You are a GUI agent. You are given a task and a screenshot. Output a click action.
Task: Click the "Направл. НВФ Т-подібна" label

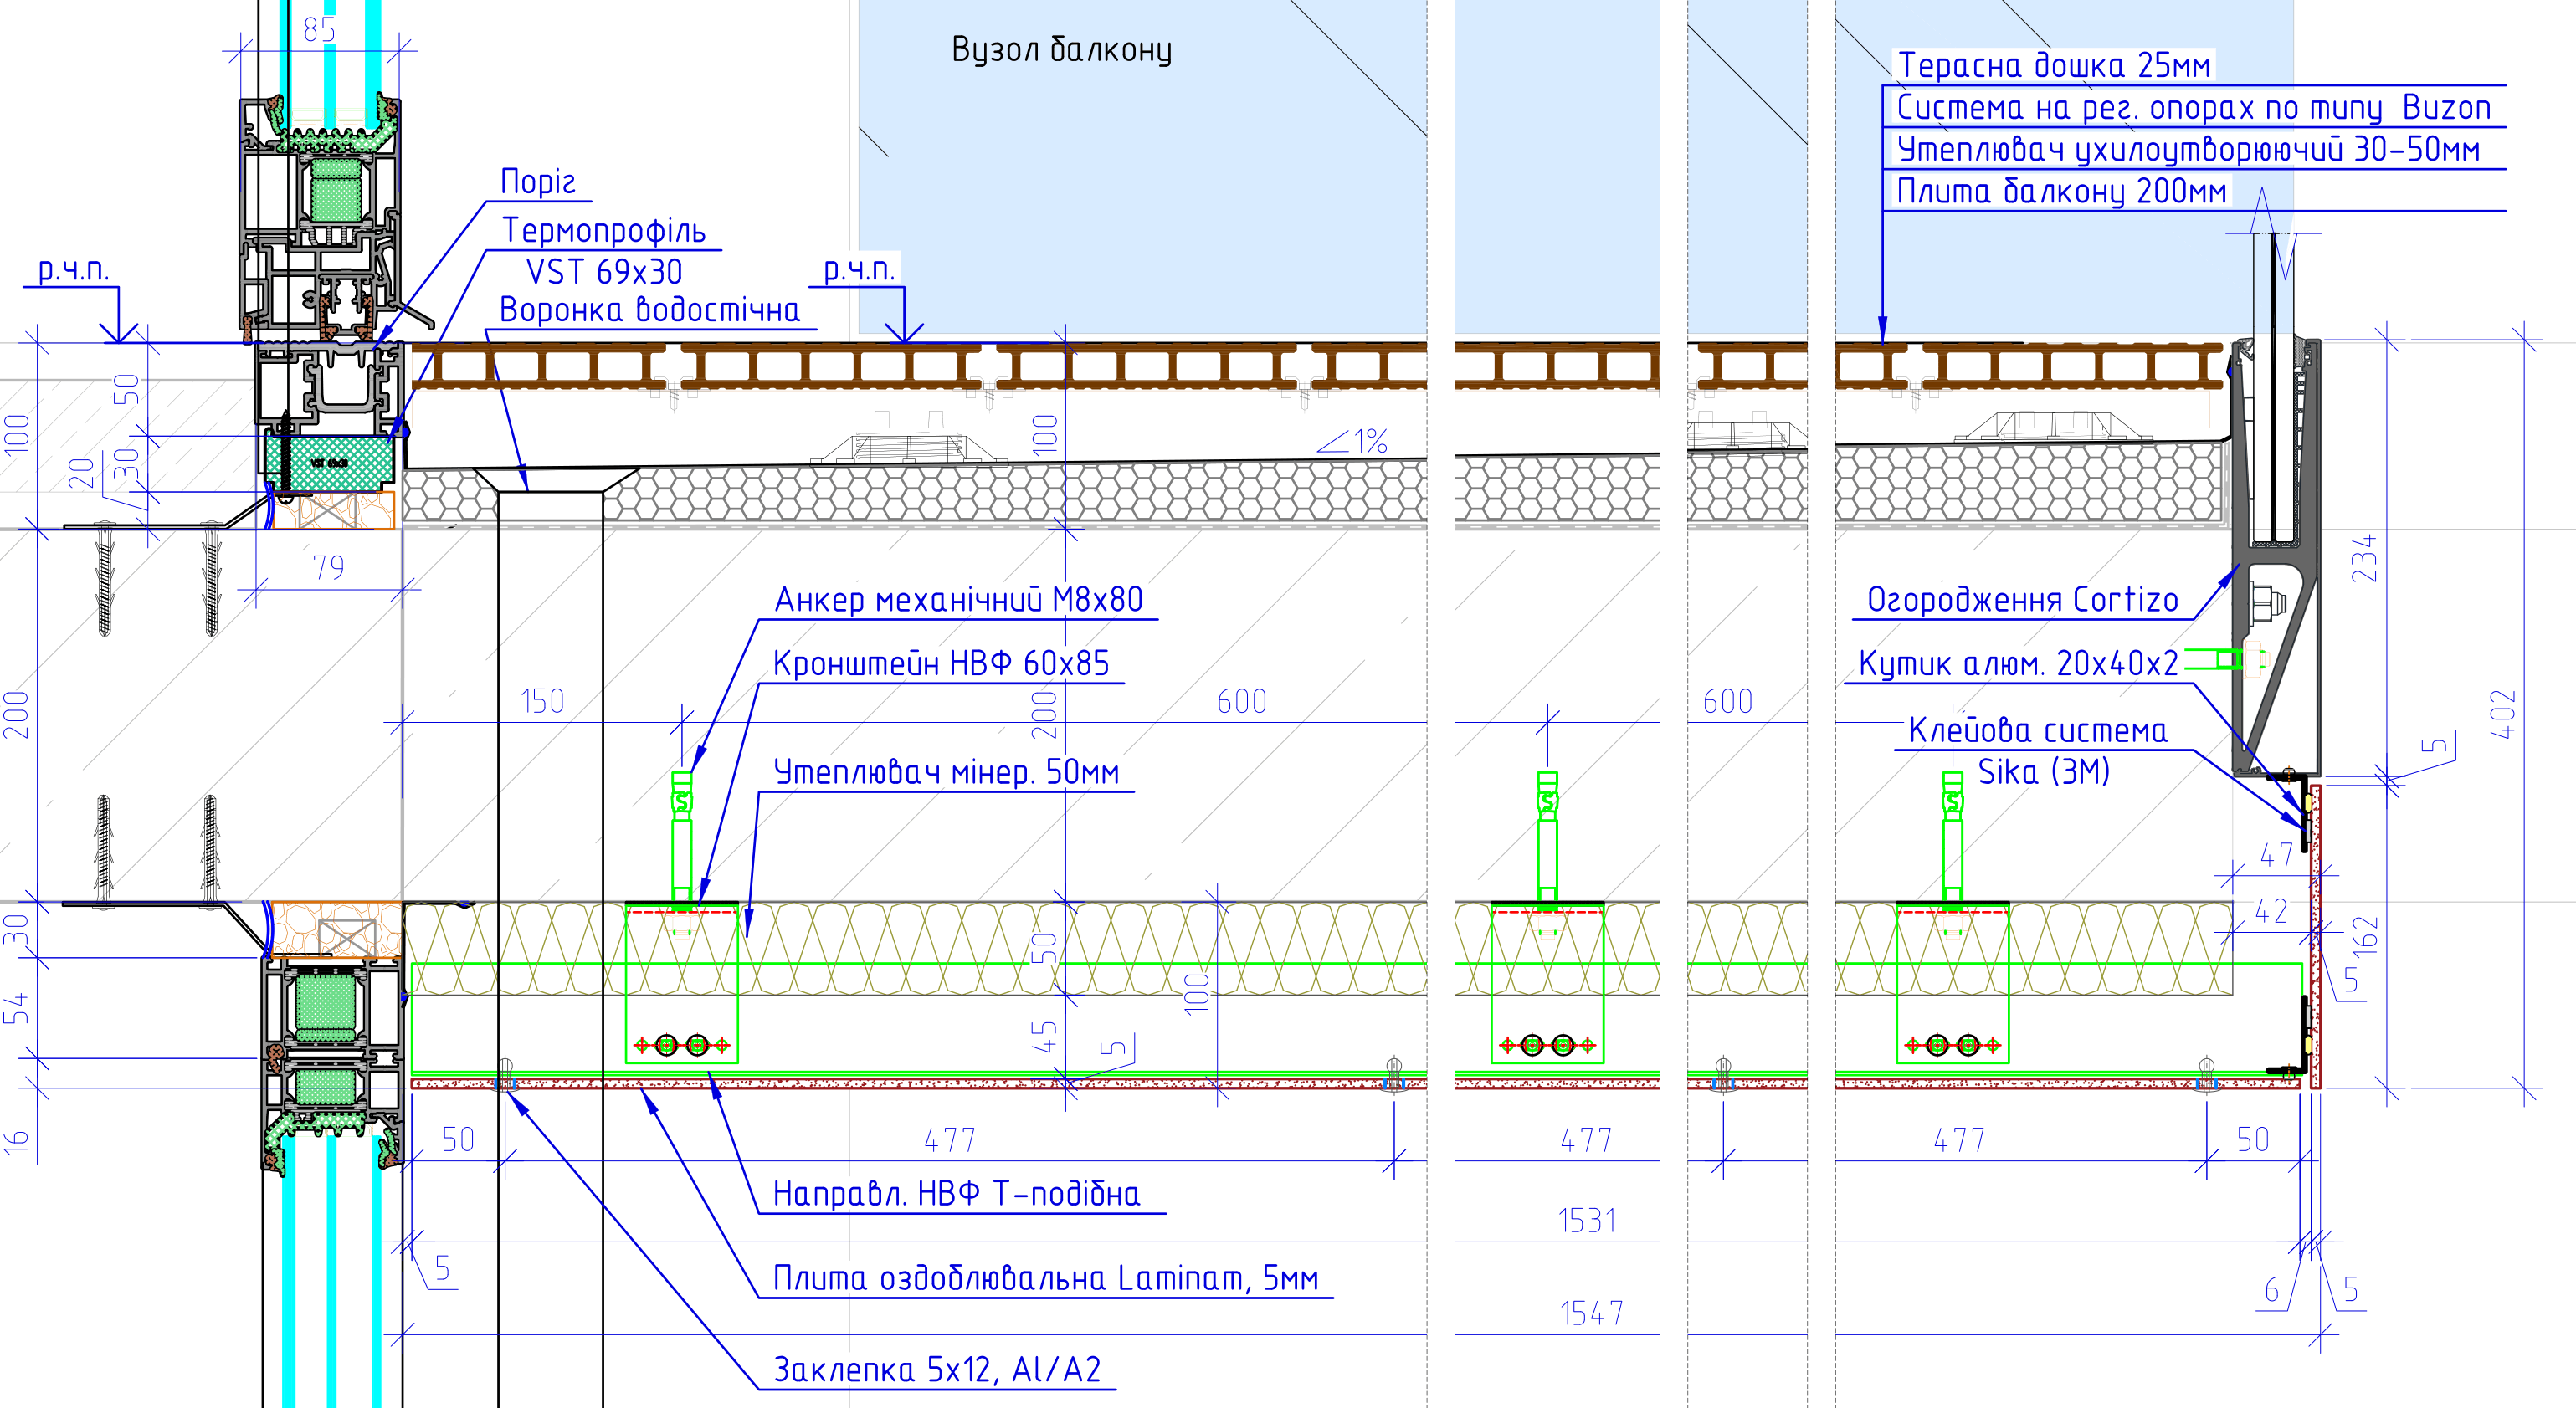[957, 1194]
